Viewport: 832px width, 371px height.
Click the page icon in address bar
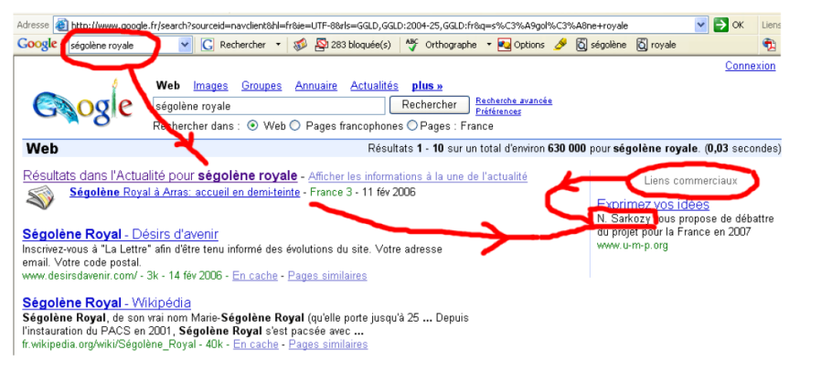click(x=62, y=25)
